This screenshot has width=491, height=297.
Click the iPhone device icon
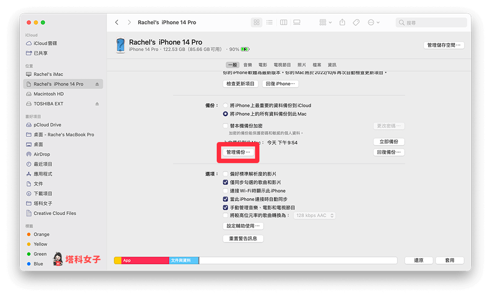point(120,45)
